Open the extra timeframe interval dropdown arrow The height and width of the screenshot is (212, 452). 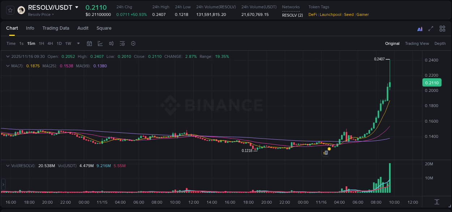click(x=78, y=43)
